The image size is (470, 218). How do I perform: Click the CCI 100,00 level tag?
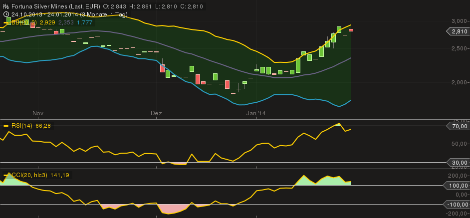458,186
